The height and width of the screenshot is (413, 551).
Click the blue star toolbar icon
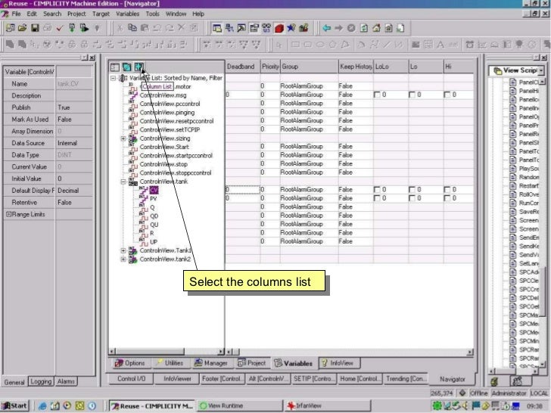tap(291, 28)
